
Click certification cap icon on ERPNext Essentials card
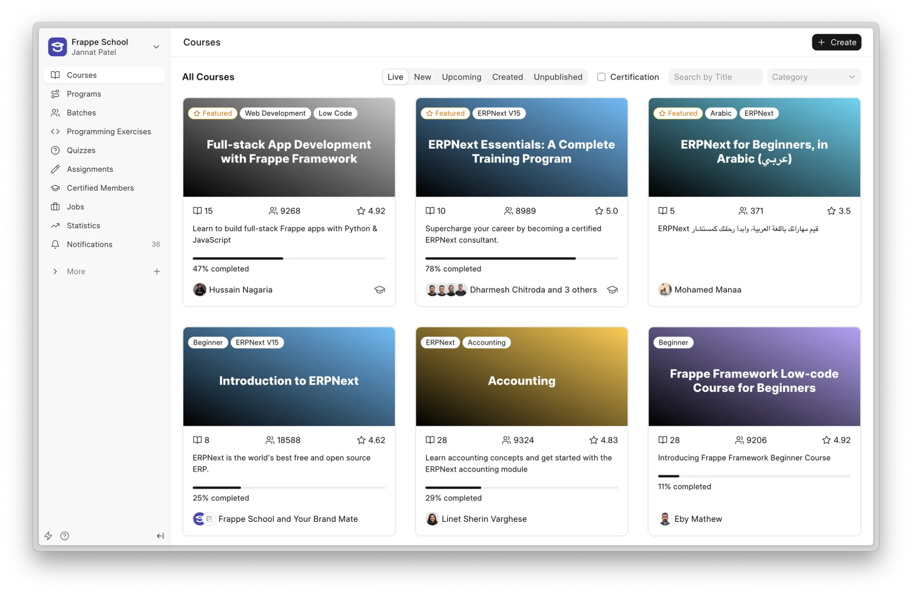(612, 289)
